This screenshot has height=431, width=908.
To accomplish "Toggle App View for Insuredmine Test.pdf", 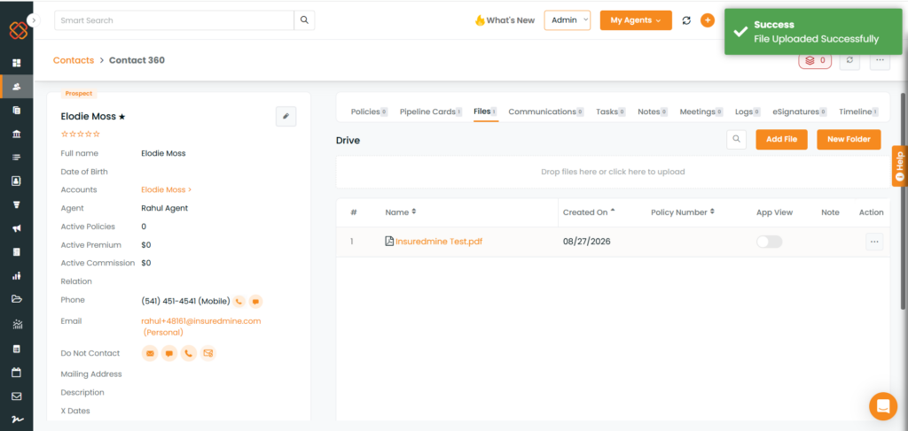I will [769, 242].
